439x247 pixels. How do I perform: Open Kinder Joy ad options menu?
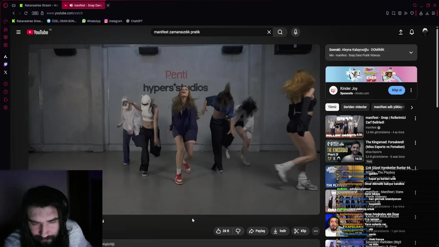tap(411, 90)
